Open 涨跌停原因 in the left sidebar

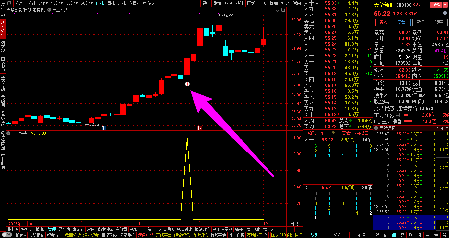[3, 140]
